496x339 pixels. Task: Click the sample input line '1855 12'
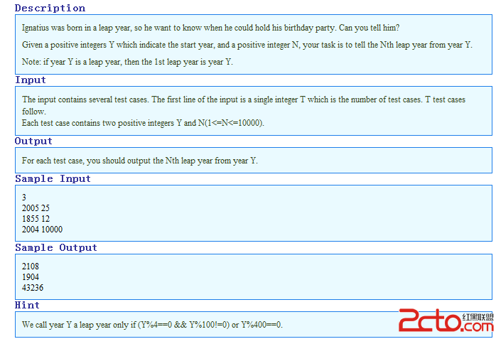pyautogui.click(x=36, y=219)
